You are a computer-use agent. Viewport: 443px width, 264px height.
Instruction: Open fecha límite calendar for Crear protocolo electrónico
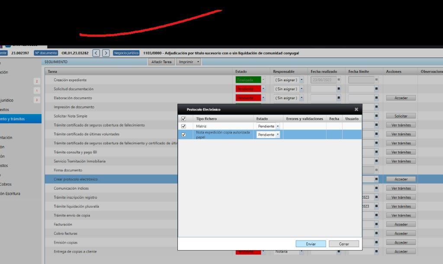pyautogui.click(x=376, y=179)
